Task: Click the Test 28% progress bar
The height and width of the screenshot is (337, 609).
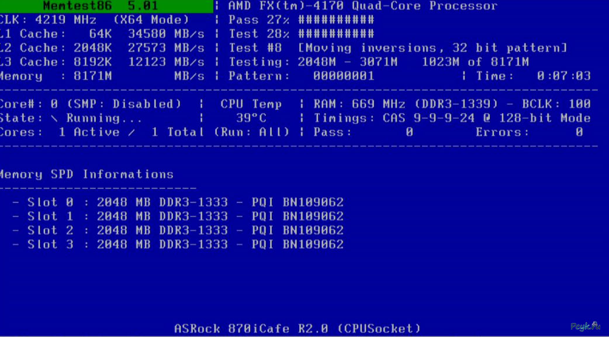Action: click(x=335, y=34)
